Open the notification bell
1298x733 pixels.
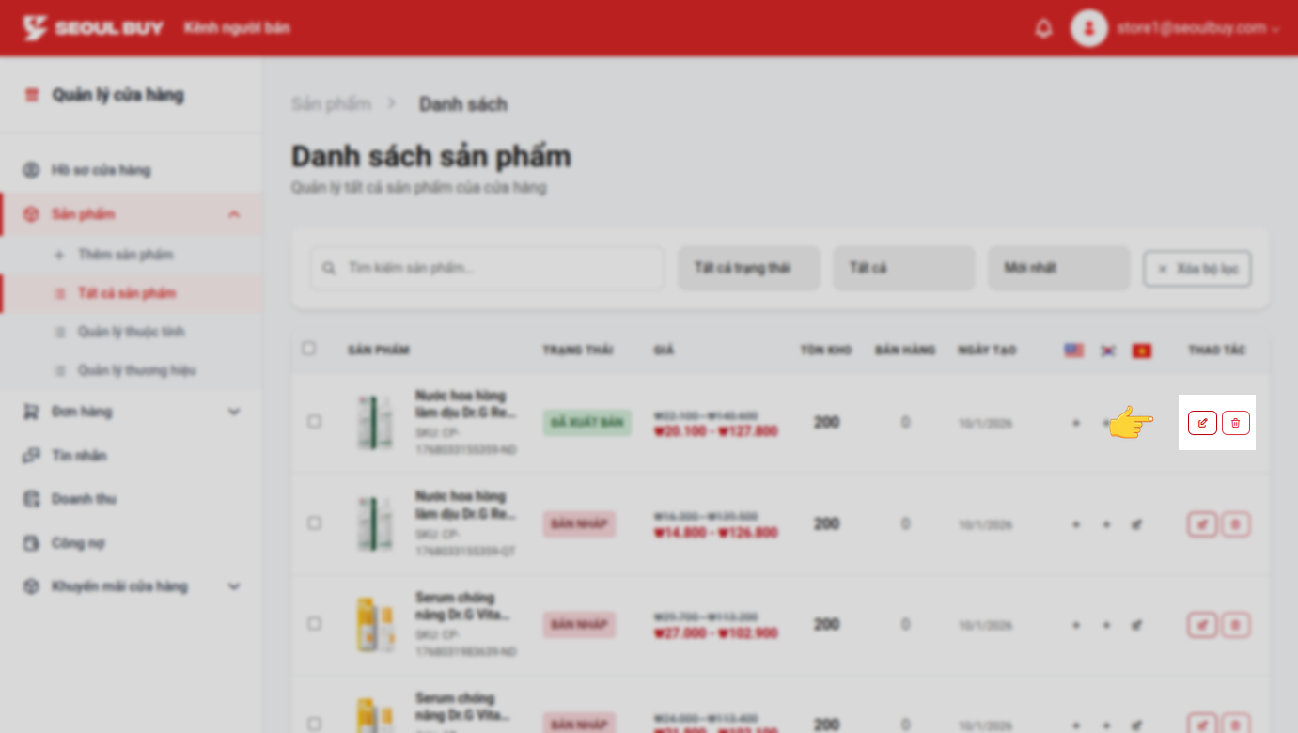coord(1043,28)
